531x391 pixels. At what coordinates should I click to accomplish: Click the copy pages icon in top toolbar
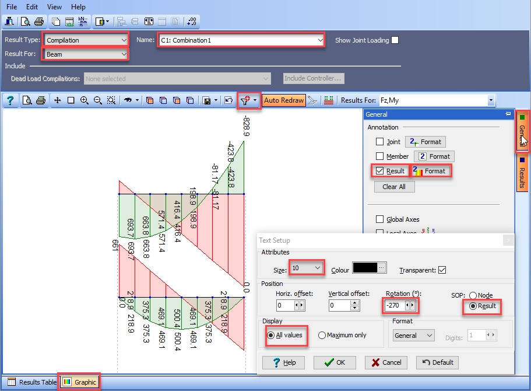coord(56,22)
